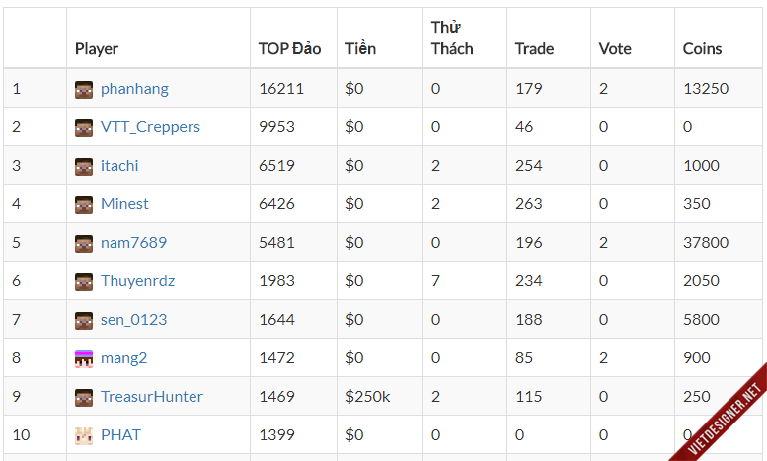This screenshot has height=461, width=767.
Task: Click the Tiền column header
Action: (x=360, y=48)
